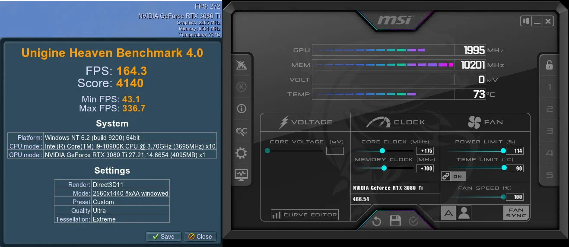The image size is (569, 247).
Task: Click the GPU clock 1995 readout
Action: (x=474, y=50)
